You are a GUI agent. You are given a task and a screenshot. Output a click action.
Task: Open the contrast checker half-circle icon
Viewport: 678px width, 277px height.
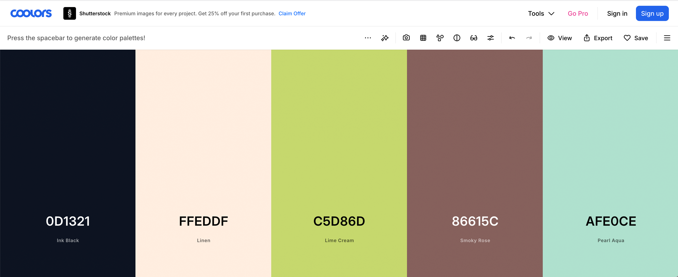[457, 38]
